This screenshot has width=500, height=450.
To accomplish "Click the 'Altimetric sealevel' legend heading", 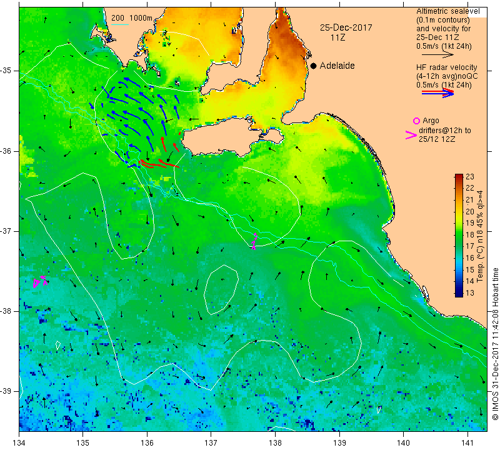I will tap(447, 11).
